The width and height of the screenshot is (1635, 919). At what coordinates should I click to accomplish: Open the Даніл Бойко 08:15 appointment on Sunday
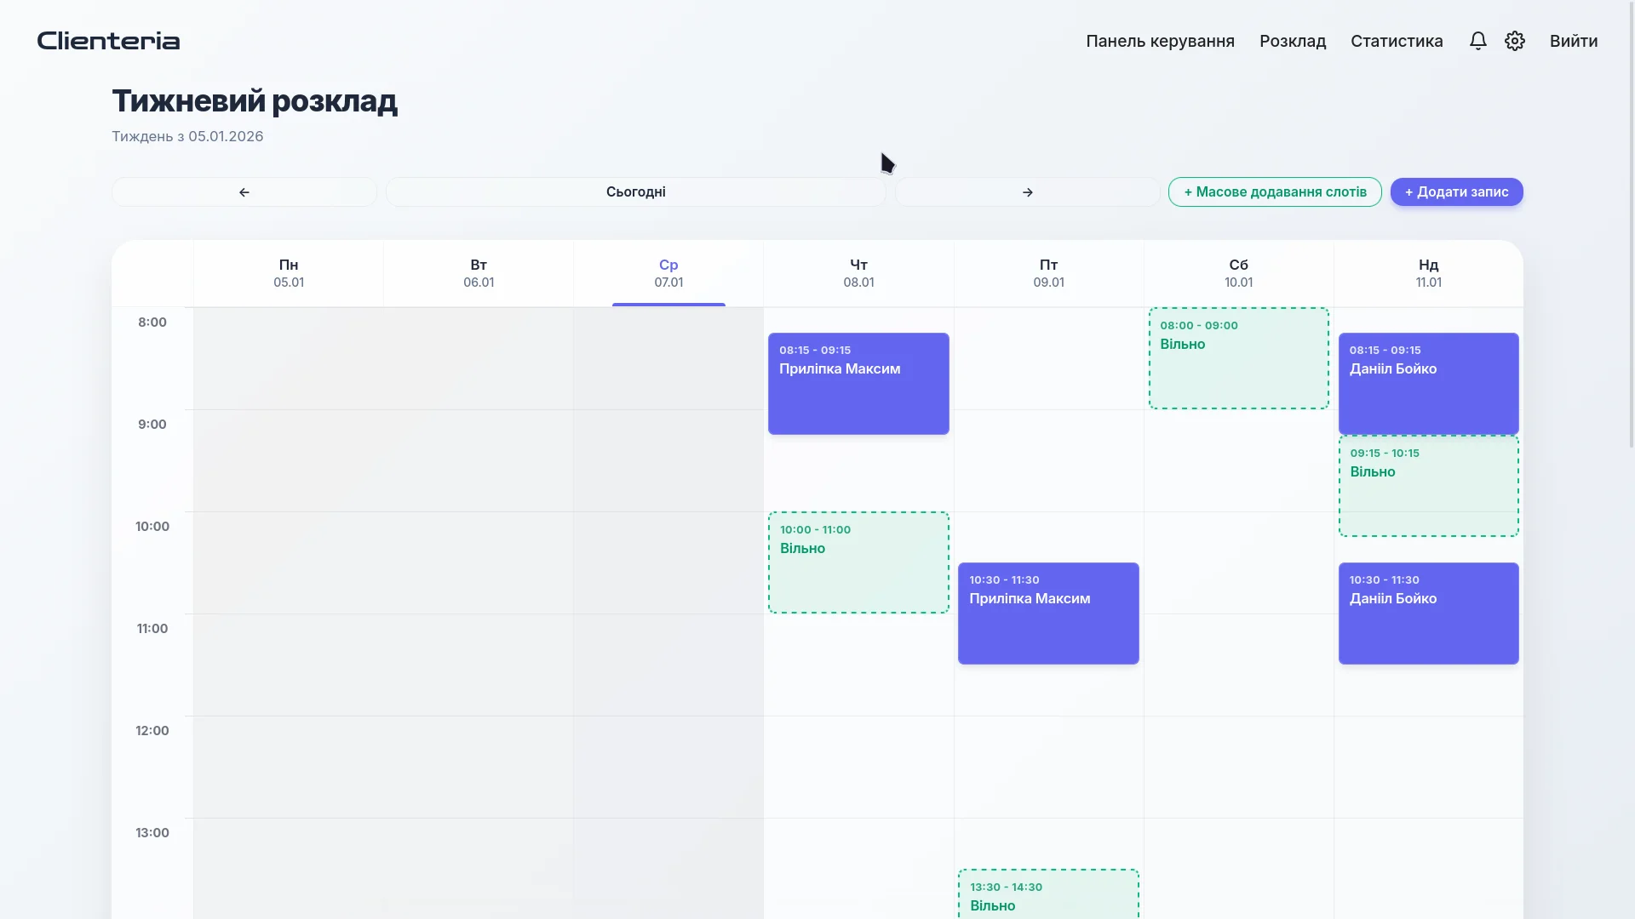click(1428, 383)
